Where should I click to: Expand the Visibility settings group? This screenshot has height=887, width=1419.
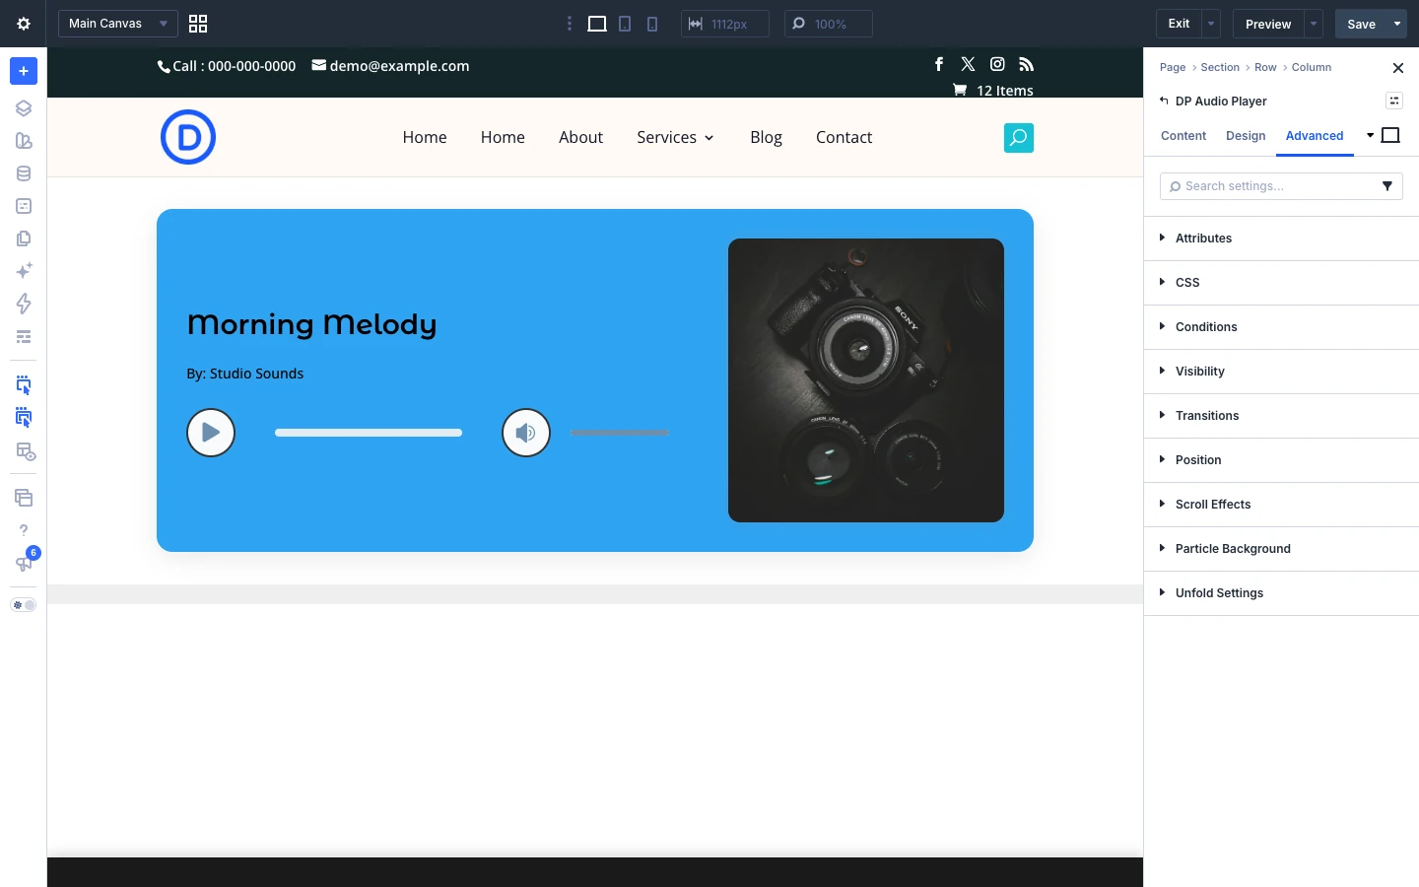pyautogui.click(x=1281, y=372)
